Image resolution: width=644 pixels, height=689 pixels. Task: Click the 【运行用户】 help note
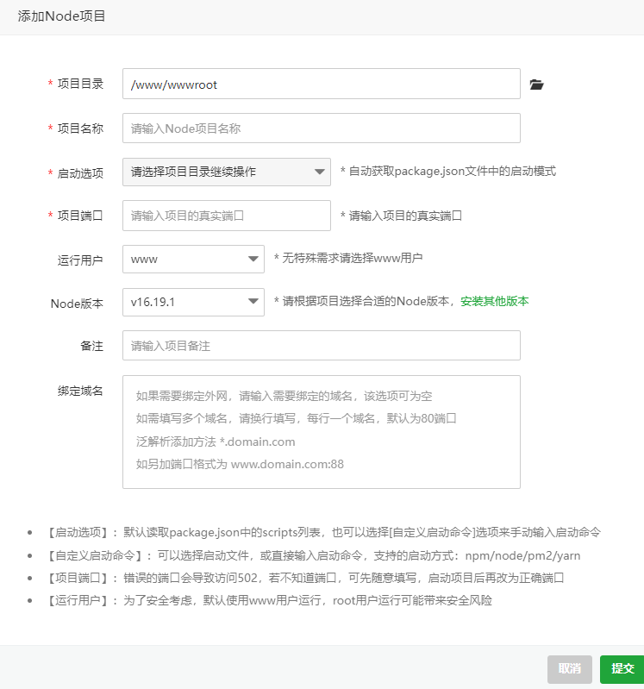coord(269,600)
